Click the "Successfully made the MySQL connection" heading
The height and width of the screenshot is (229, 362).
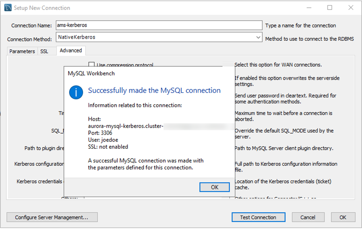point(154,90)
